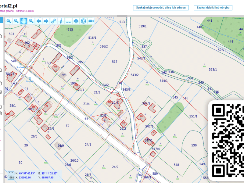Go to next map view arrow
This screenshot has height=183, width=244.
pyautogui.click(x=46, y=21)
